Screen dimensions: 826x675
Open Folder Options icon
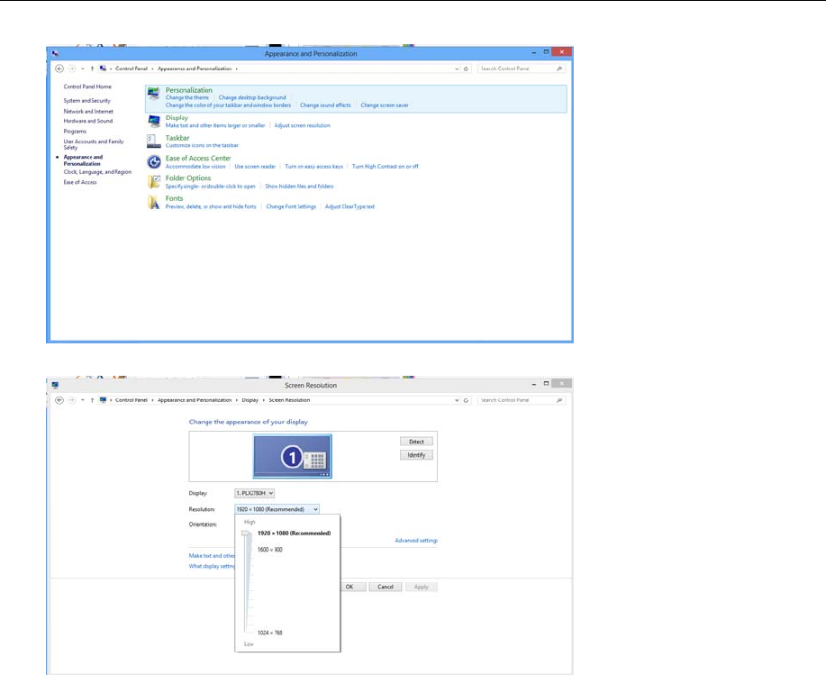[x=154, y=182]
